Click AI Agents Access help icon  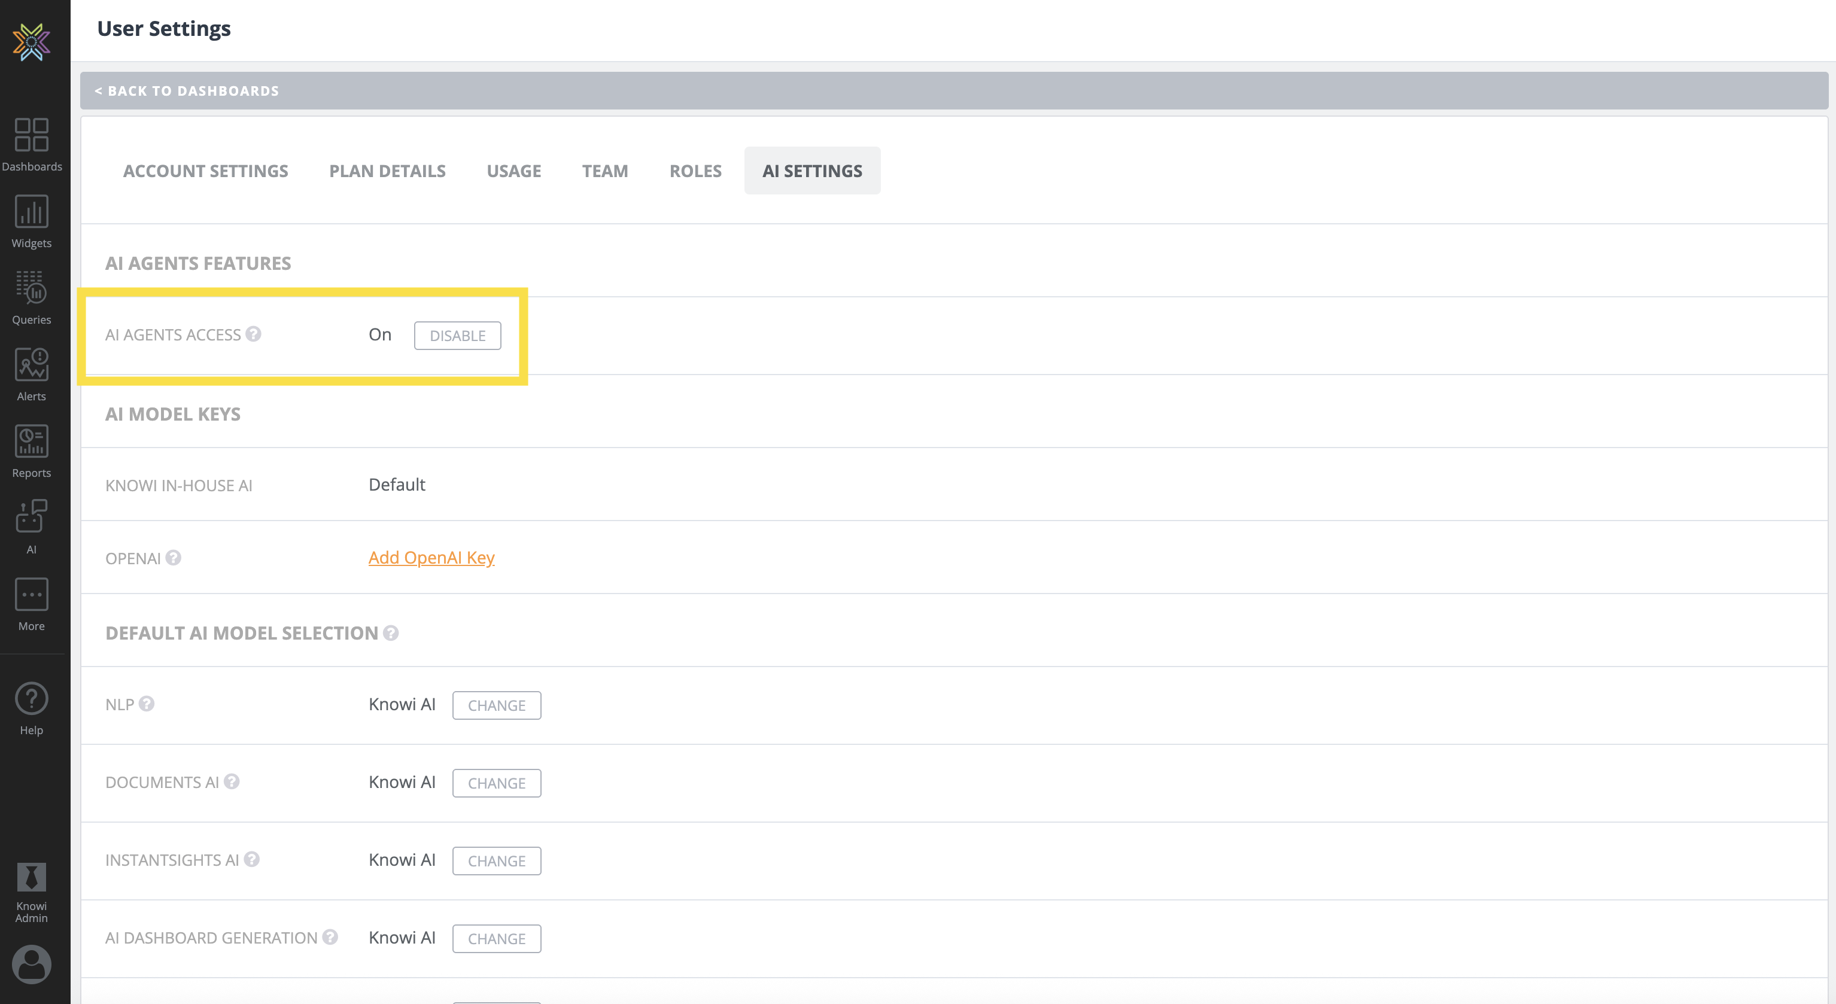253,334
